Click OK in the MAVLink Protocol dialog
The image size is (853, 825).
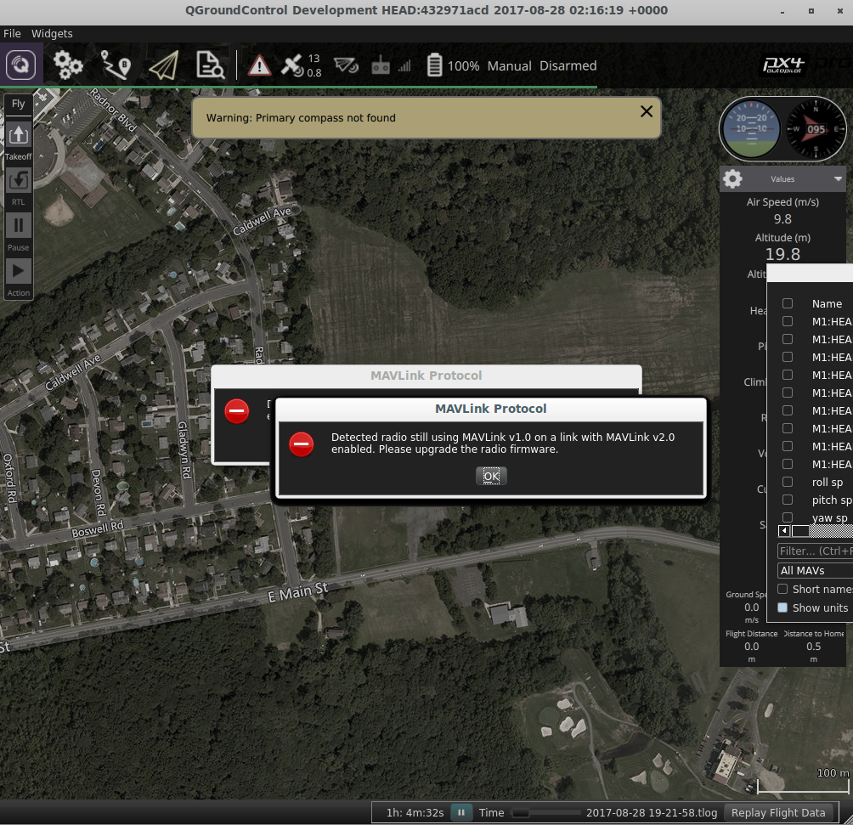491,476
